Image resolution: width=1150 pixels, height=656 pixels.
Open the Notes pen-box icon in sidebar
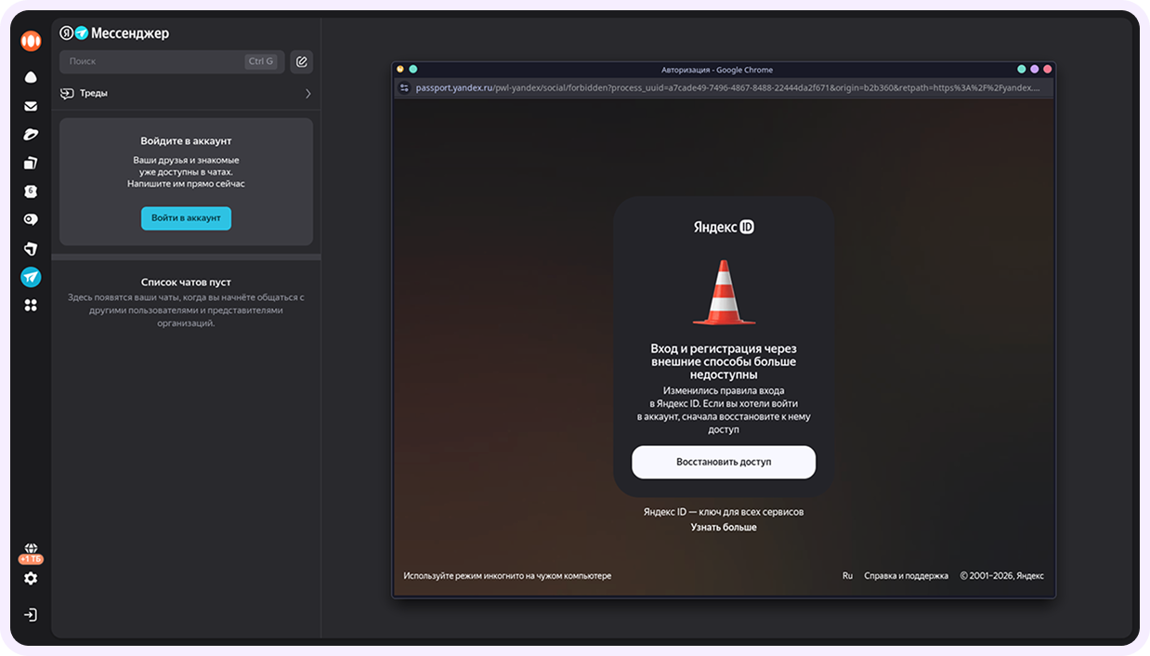pyautogui.click(x=31, y=249)
